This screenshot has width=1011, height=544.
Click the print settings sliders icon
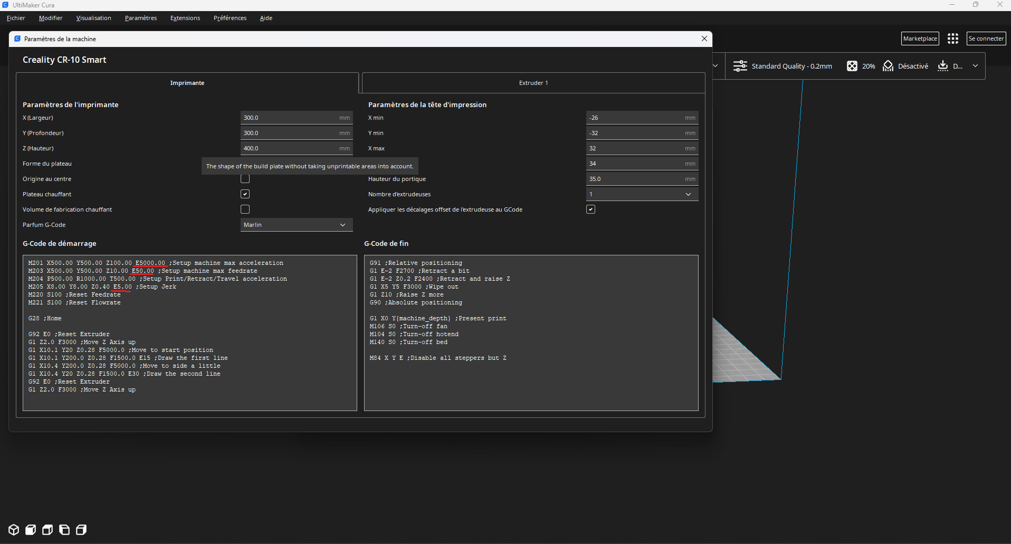coord(740,66)
